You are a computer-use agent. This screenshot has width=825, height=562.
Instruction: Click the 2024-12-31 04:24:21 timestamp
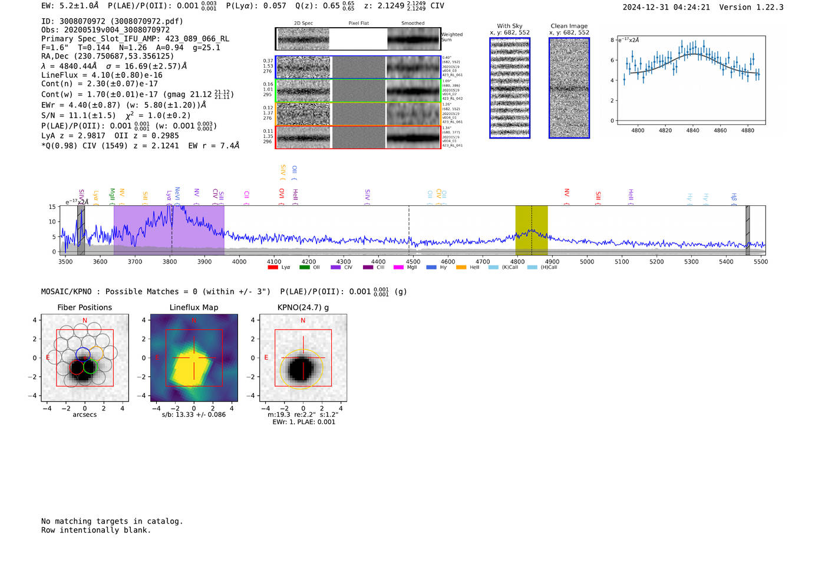click(x=666, y=7)
